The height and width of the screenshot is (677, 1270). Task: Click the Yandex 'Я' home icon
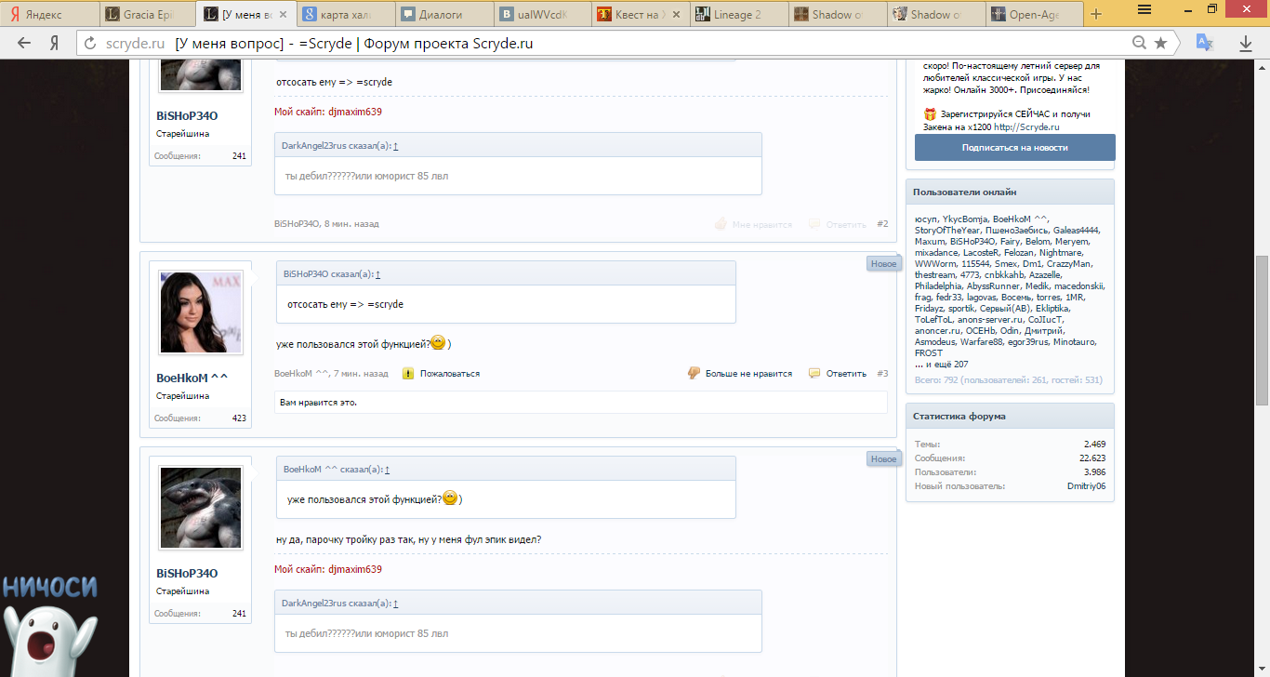click(x=55, y=44)
